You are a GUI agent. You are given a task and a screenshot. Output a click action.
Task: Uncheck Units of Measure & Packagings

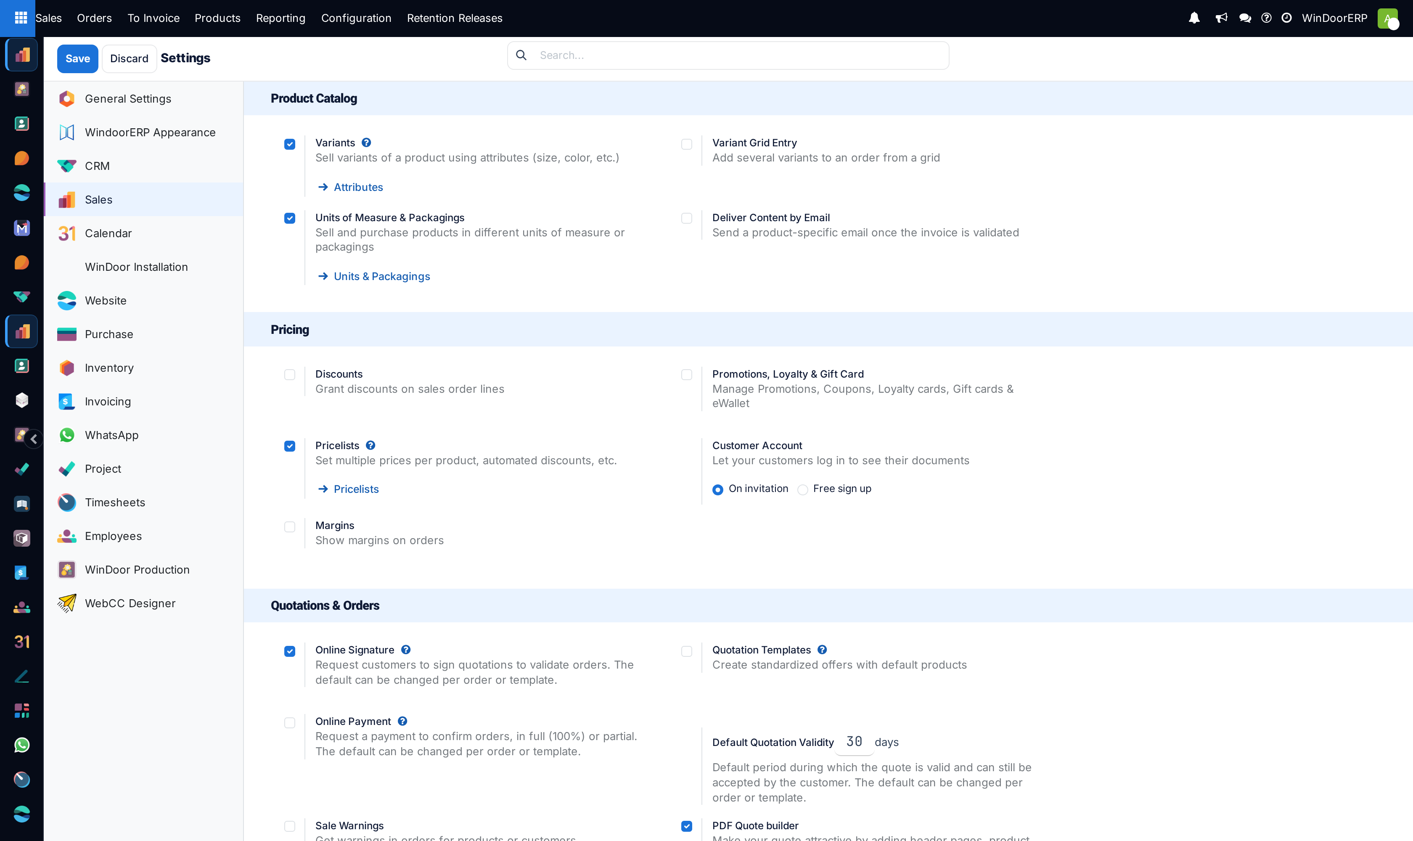point(290,218)
